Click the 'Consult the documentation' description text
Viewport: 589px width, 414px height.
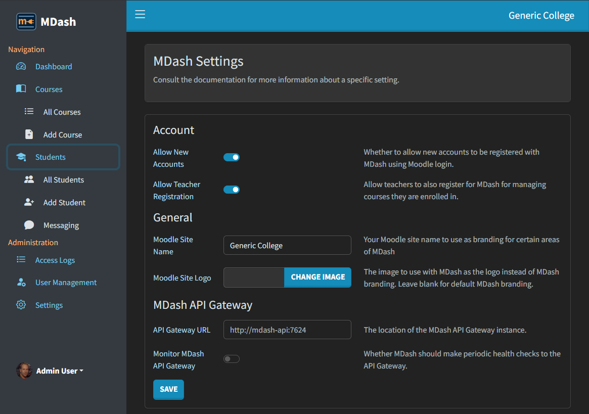[x=276, y=80]
